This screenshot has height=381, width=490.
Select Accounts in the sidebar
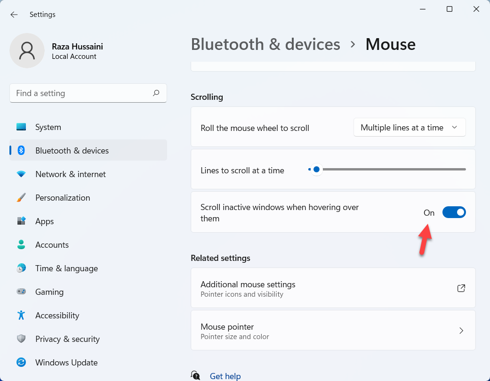coord(52,245)
